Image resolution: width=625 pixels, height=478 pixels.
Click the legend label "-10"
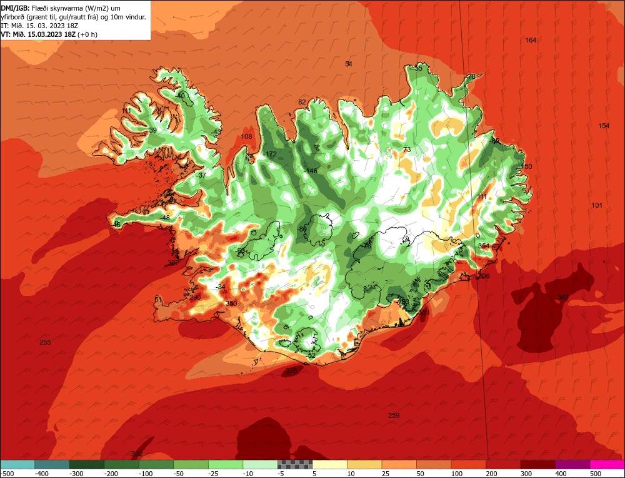coord(248,474)
